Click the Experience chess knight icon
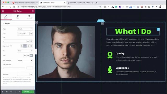 [110, 70]
